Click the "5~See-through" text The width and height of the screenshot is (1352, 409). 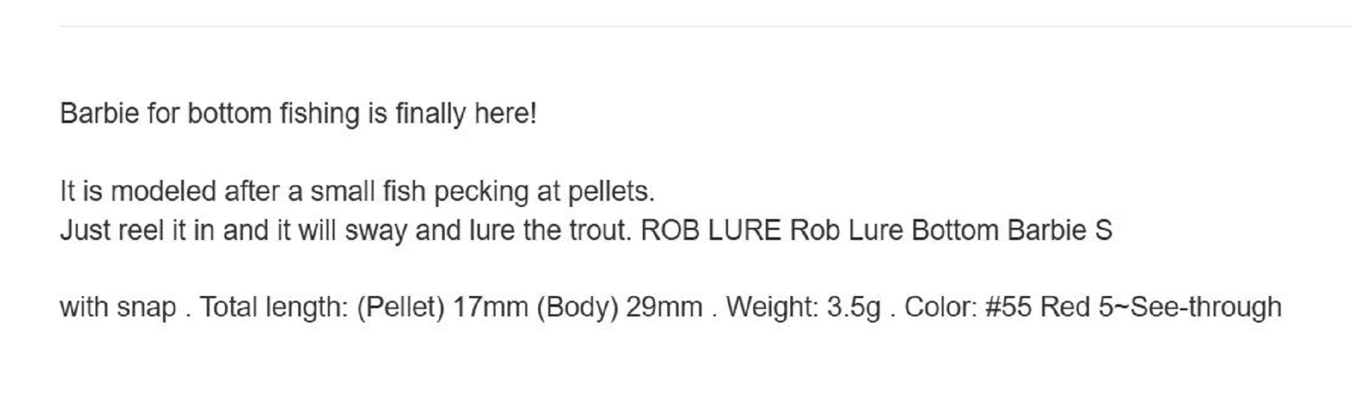pyautogui.click(x=1189, y=308)
